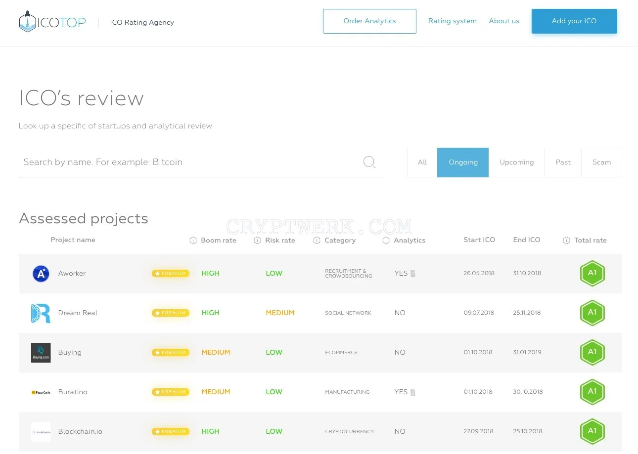
Task: Click the Total rate info icon
Action: pyautogui.click(x=566, y=241)
